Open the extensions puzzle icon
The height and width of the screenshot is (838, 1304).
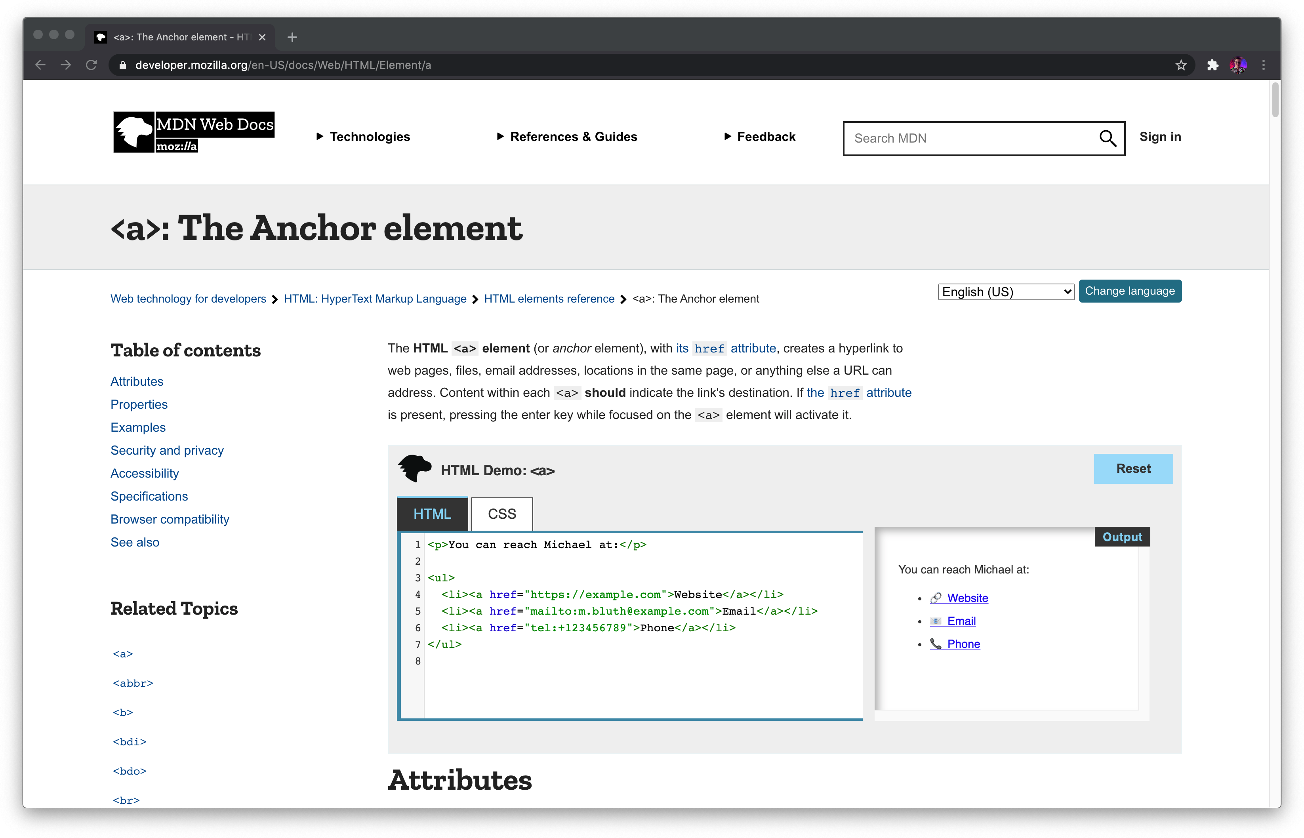point(1212,65)
